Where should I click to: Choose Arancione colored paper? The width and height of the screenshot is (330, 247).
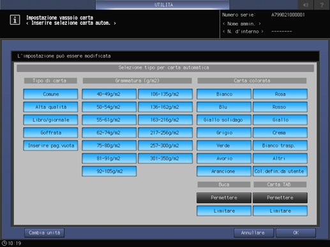(x=224, y=171)
